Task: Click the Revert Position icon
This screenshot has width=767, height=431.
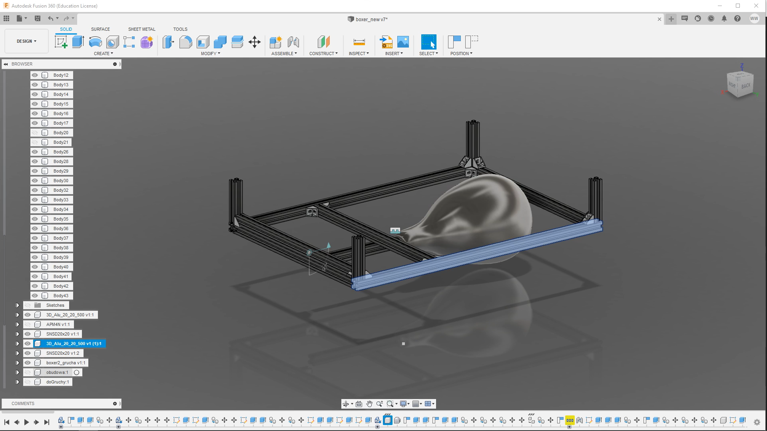Action: tap(472, 42)
